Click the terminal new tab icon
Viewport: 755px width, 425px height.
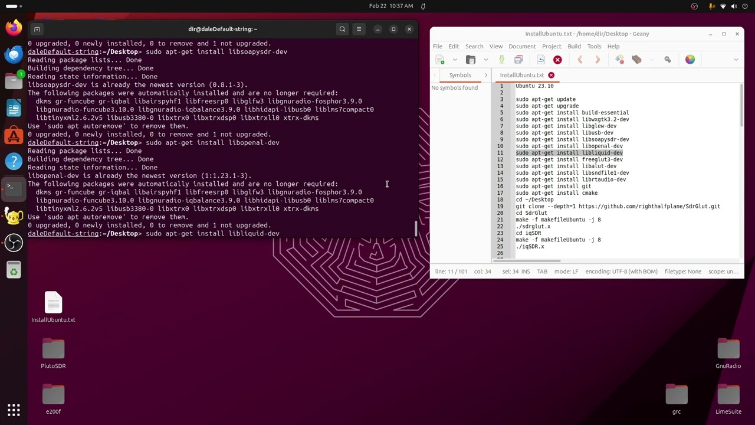[x=37, y=29]
